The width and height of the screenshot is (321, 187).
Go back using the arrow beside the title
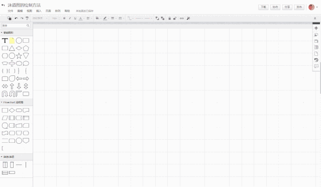point(3,5)
